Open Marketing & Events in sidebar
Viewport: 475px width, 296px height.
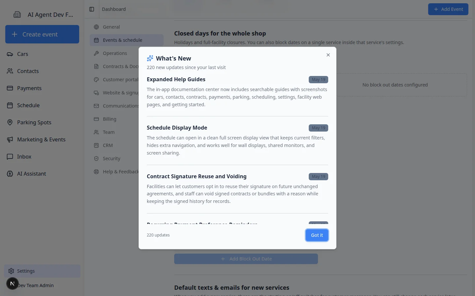pyautogui.click(x=42, y=139)
